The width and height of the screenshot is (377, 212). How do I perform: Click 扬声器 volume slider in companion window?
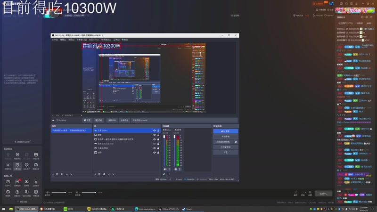coord(88,192)
